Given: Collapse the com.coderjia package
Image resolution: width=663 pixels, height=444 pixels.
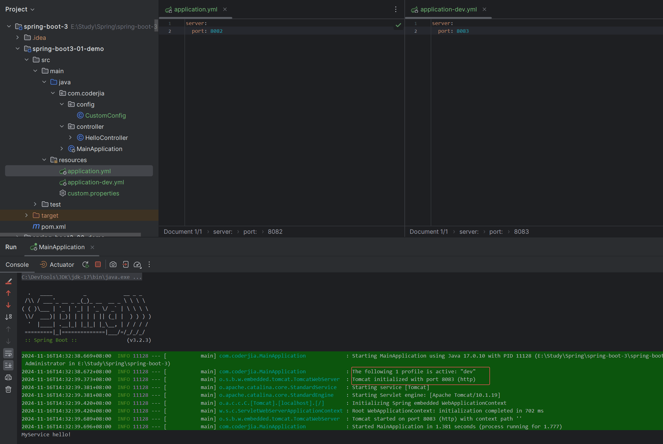Looking at the screenshot, I should point(53,93).
